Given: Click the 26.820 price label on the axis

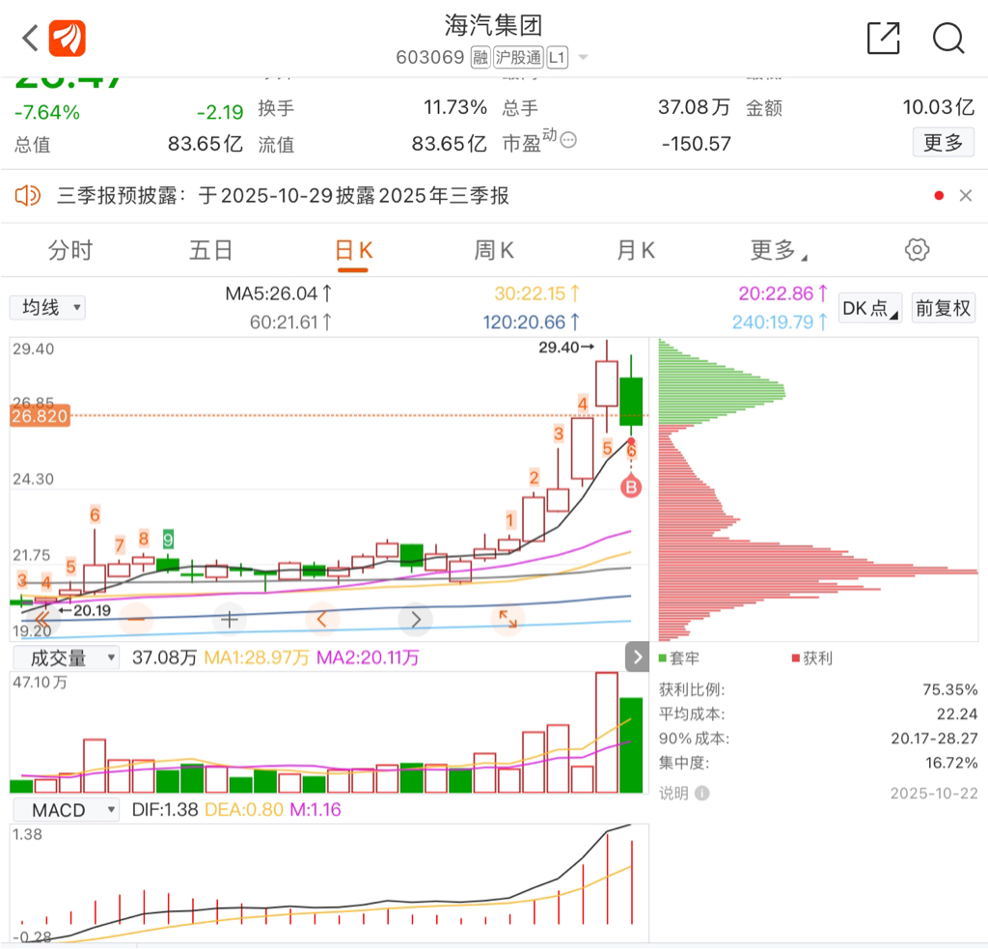Looking at the screenshot, I should pos(39,416).
